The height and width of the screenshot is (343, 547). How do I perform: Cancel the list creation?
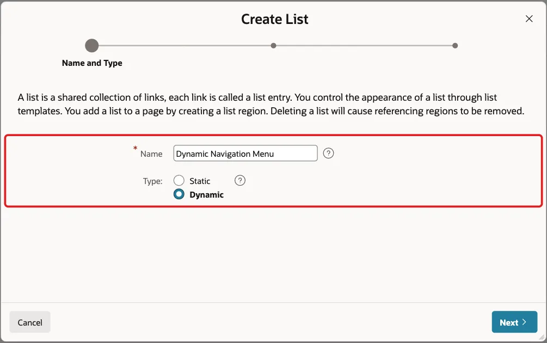[30, 322]
